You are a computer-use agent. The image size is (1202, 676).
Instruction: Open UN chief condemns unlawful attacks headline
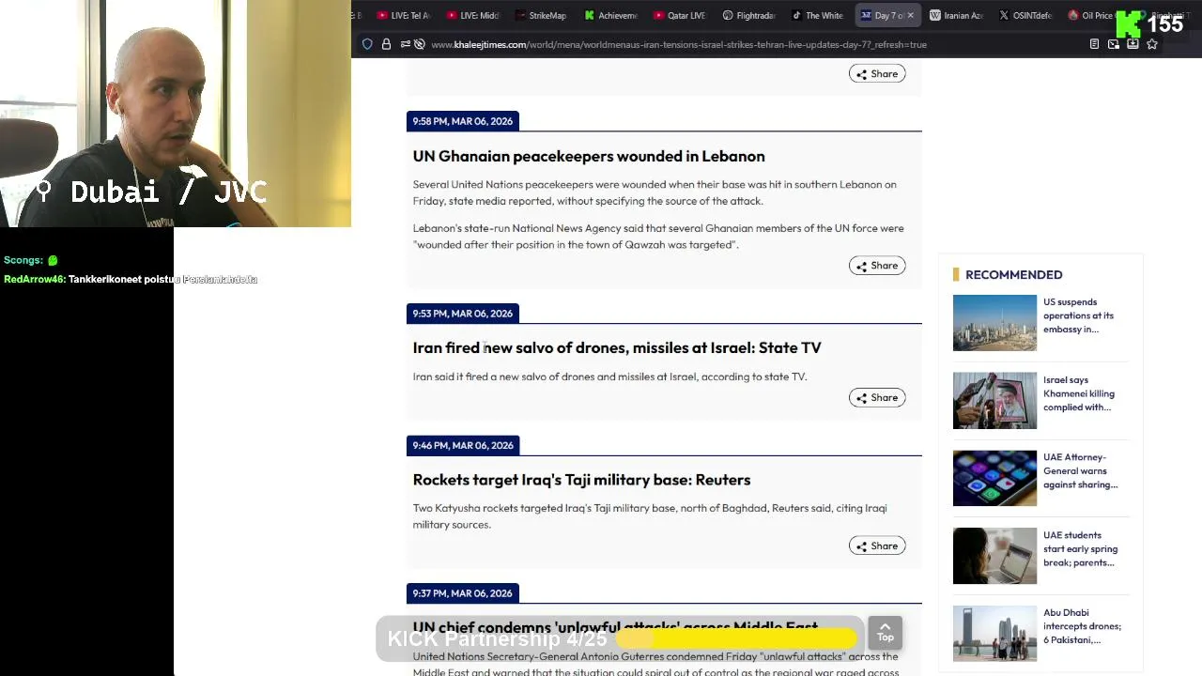click(615, 626)
